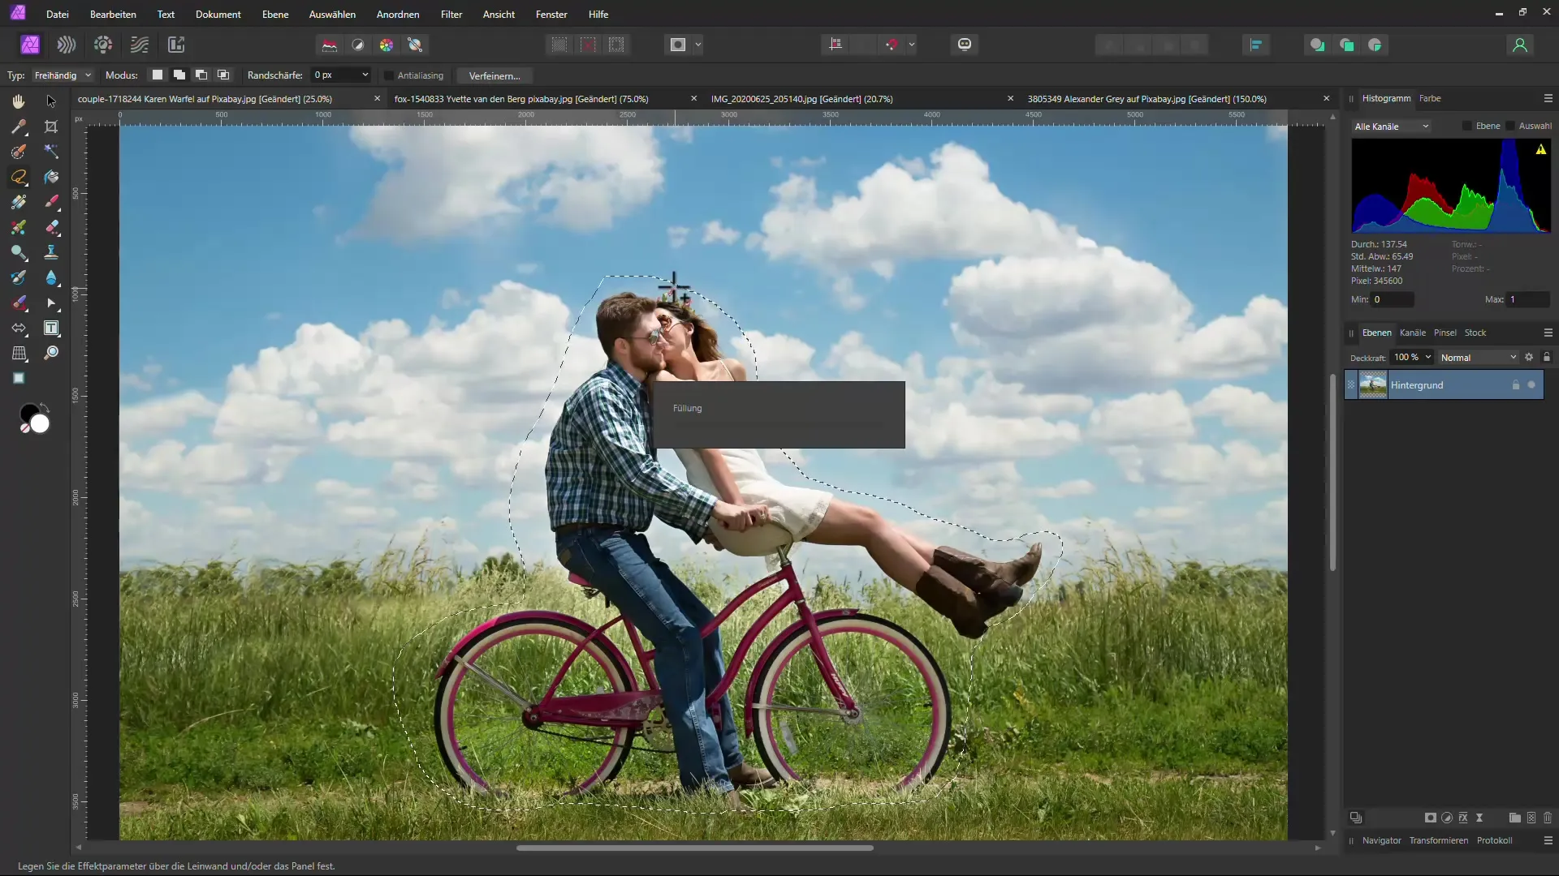Screen dimensions: 1559x876
Task: Open the Protokoll panel tab
Action: coord(1494,840)
